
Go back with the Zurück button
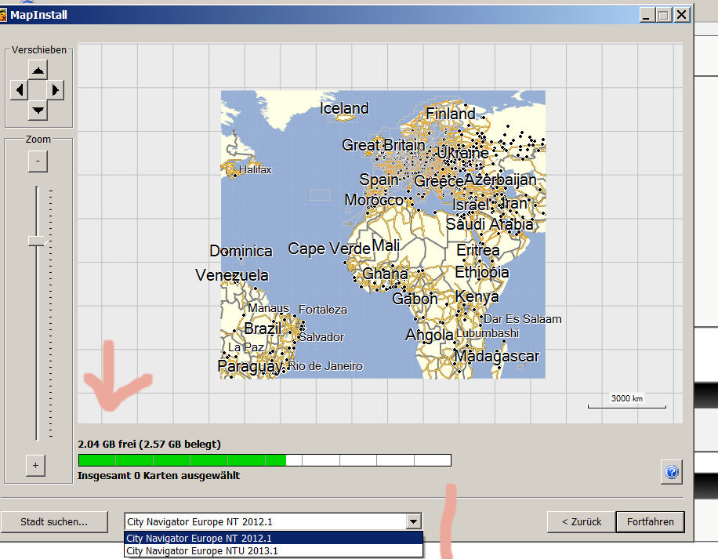(x=581, y=521)
